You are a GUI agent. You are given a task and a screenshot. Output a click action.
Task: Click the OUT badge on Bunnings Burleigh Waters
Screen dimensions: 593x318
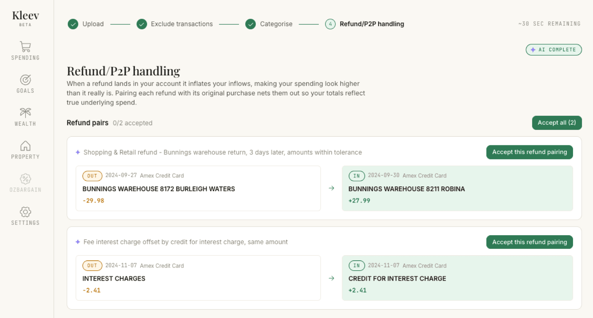[92, 176]
